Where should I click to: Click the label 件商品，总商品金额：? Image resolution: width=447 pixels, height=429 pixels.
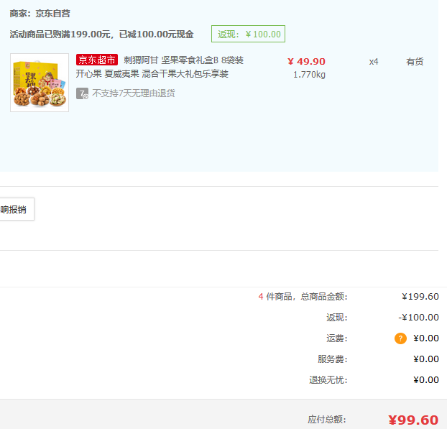click(x=307, y=297)
